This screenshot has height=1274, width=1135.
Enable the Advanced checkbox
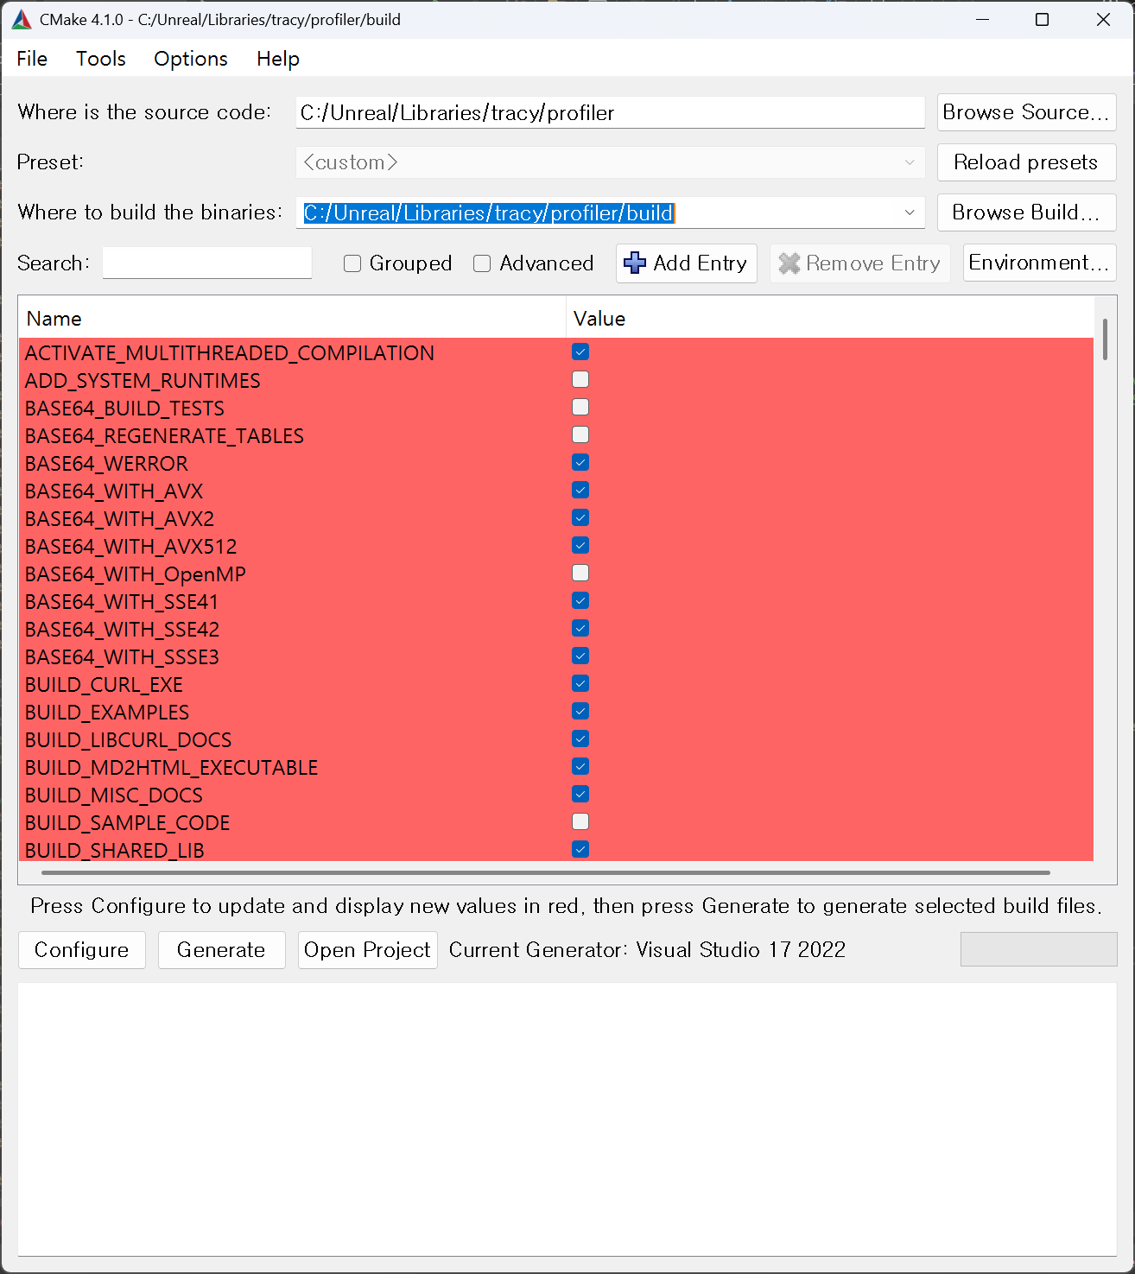[482, 263]
